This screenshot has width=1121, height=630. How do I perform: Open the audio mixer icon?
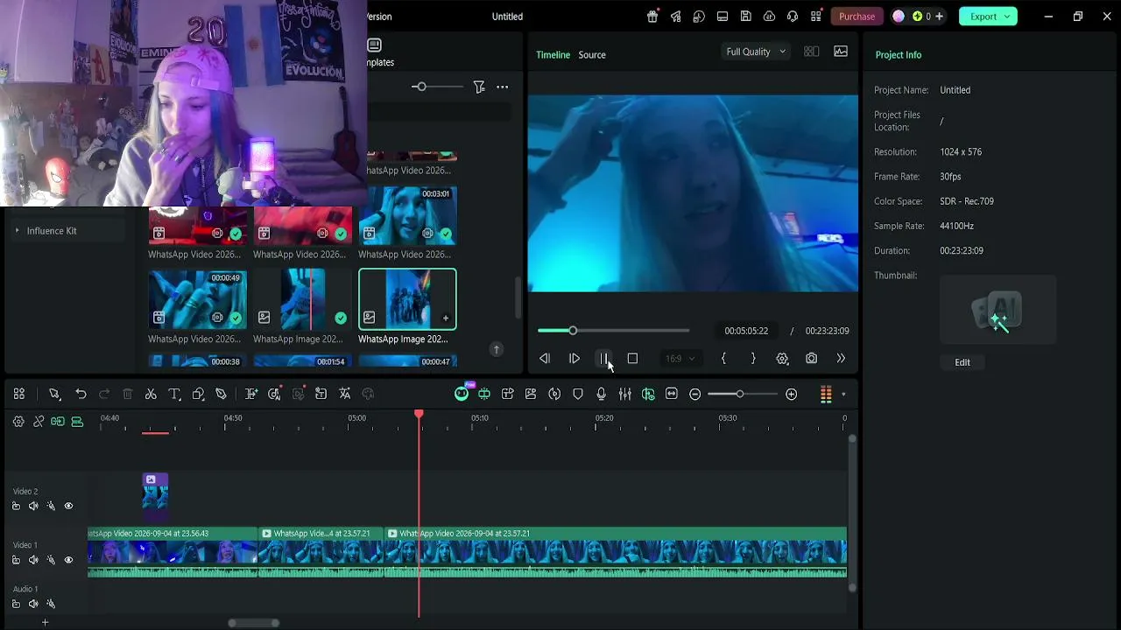click(x=624, y=395)
